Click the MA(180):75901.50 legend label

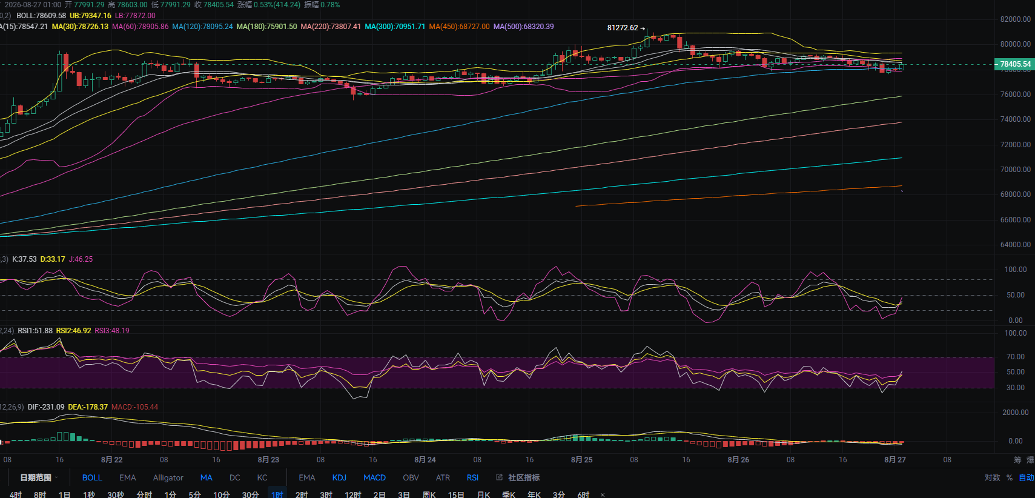[266, 27]
